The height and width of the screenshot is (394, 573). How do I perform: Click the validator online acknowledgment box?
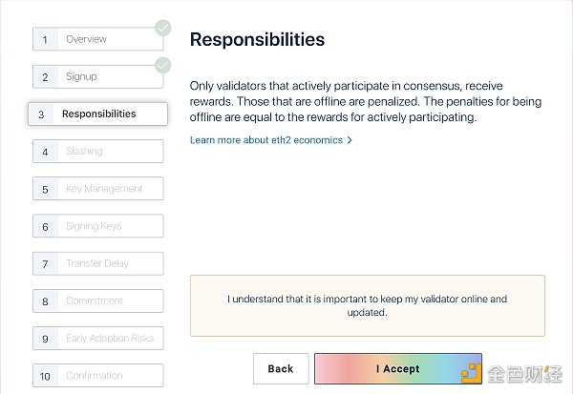(x=368, y=305)
